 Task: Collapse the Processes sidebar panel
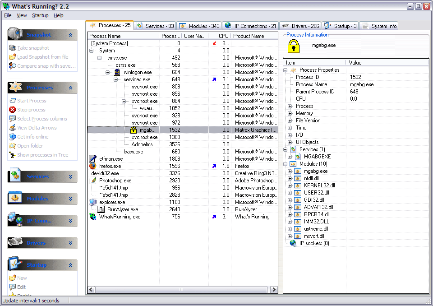click(x=71, y=88)
